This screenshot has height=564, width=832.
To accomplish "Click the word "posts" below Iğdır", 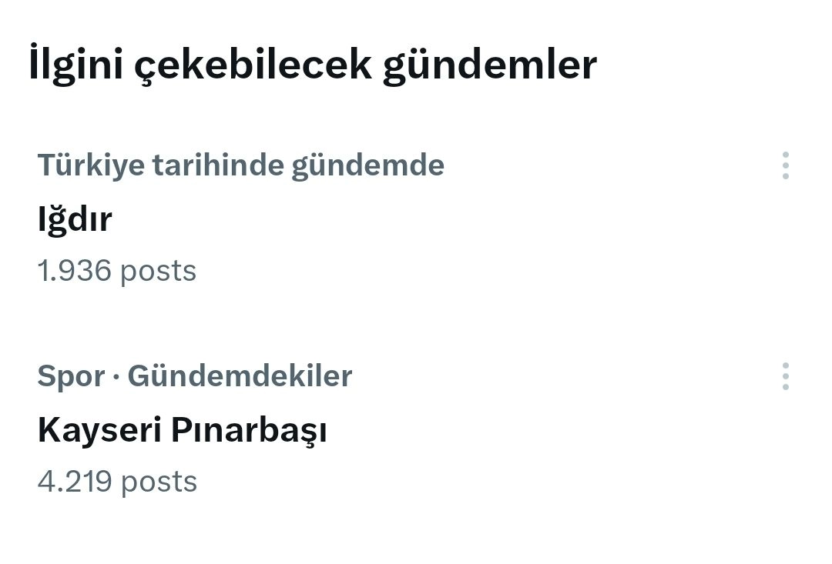I will (x=158, y=271).
